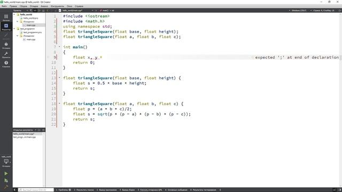This screenshot has width=342, height=192.
Task: Toggle the left sidebar visibility
Action: pyautogui.click(x=15, y=190)
